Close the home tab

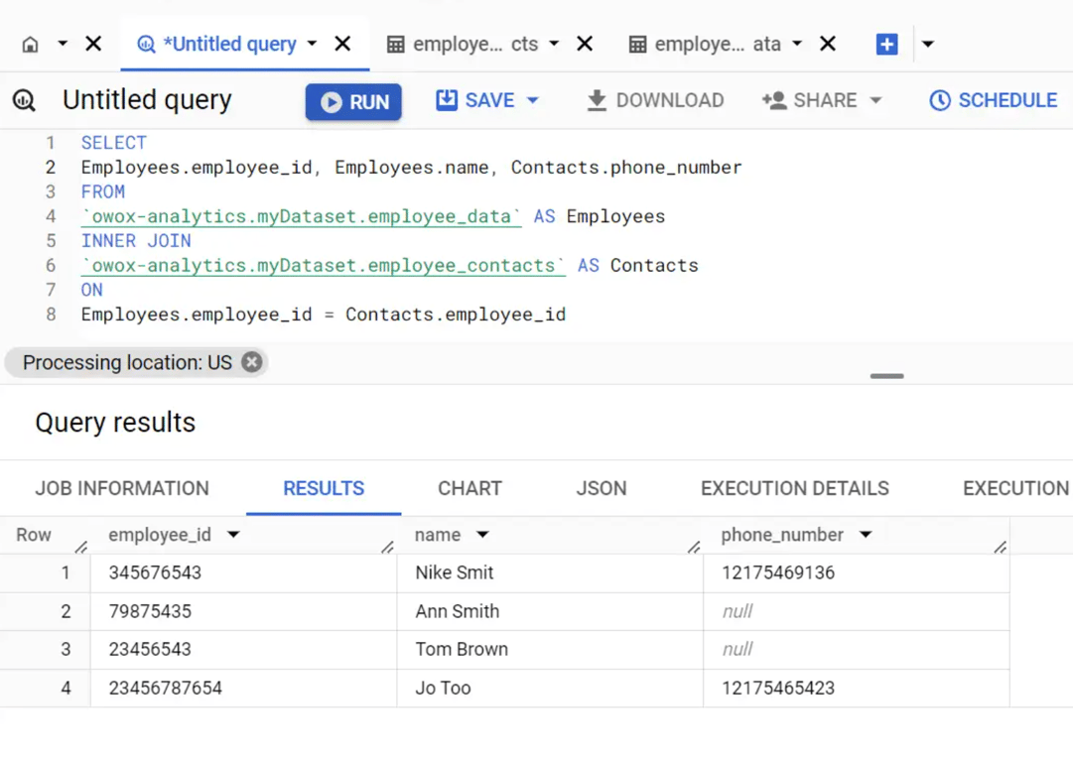pos(93,44)
